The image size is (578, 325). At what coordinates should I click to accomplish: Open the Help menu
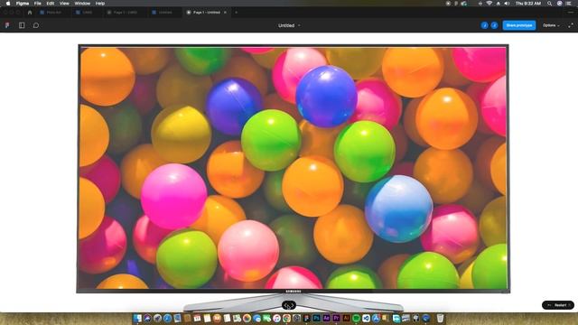[100, 4]
